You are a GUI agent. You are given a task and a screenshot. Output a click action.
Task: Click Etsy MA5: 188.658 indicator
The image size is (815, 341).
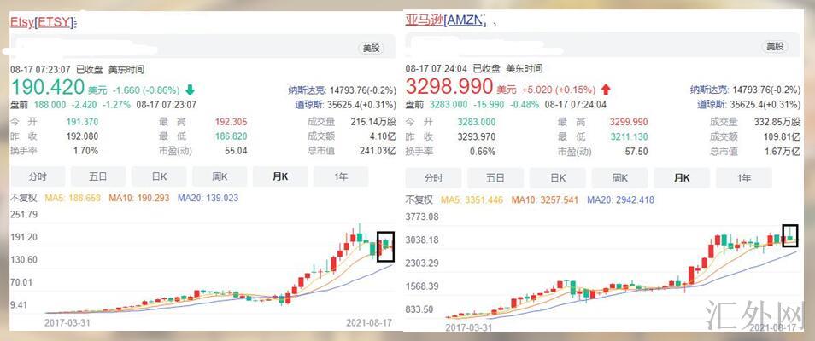pos(73,198)
